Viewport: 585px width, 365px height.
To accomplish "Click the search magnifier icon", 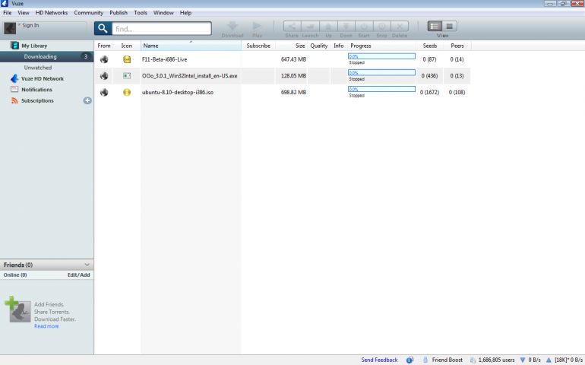I will [x=103, y=28].
